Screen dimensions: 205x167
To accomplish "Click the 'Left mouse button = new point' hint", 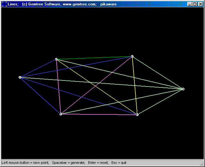I will (25, 163).
